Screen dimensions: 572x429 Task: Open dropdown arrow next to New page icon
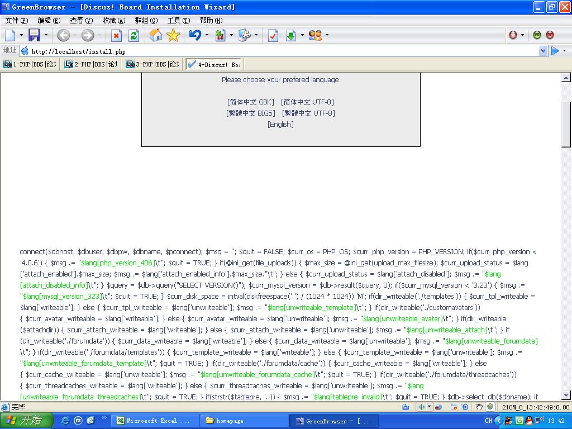tap(21, 35)
